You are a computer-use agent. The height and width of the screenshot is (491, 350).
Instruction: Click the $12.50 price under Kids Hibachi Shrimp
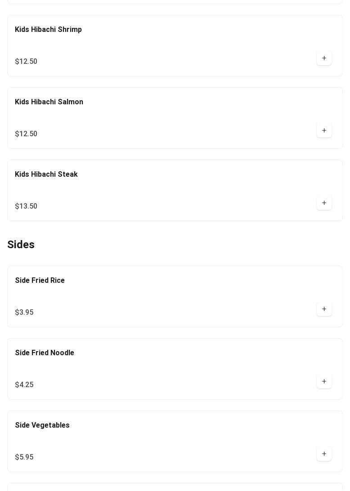[26, 62]
